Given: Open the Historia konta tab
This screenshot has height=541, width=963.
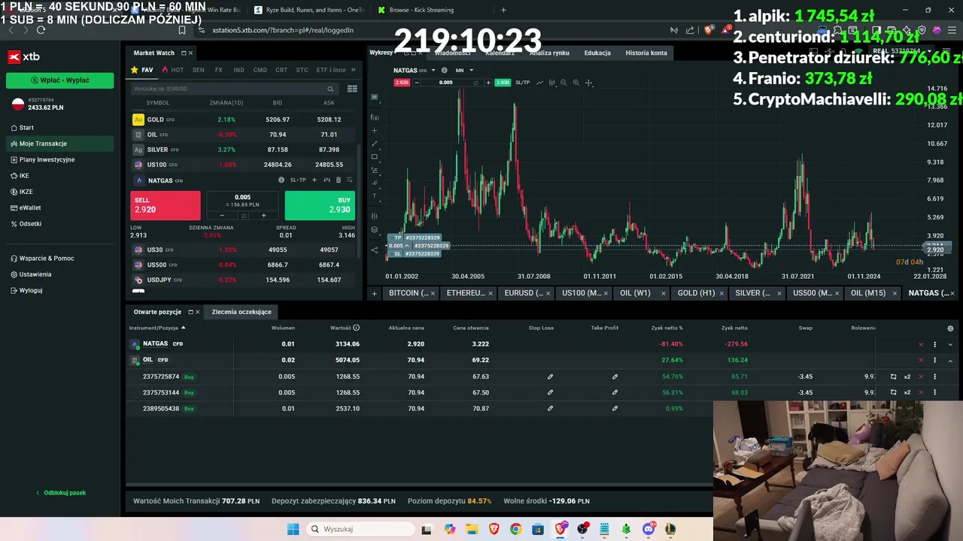Looking at the screenshot, I should tap(646, 53).
